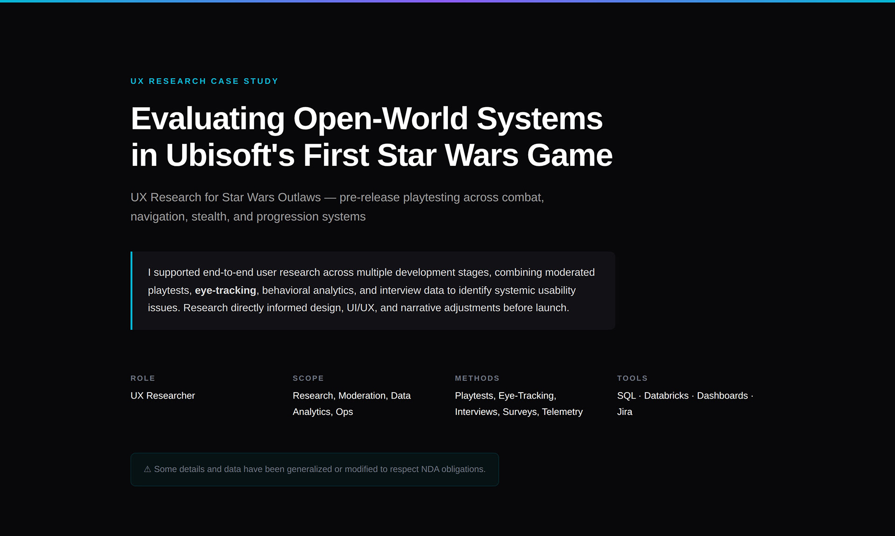Click the Databricks tool entry
This screenshot has width=895, height=536.
click(x=666, y=396)
